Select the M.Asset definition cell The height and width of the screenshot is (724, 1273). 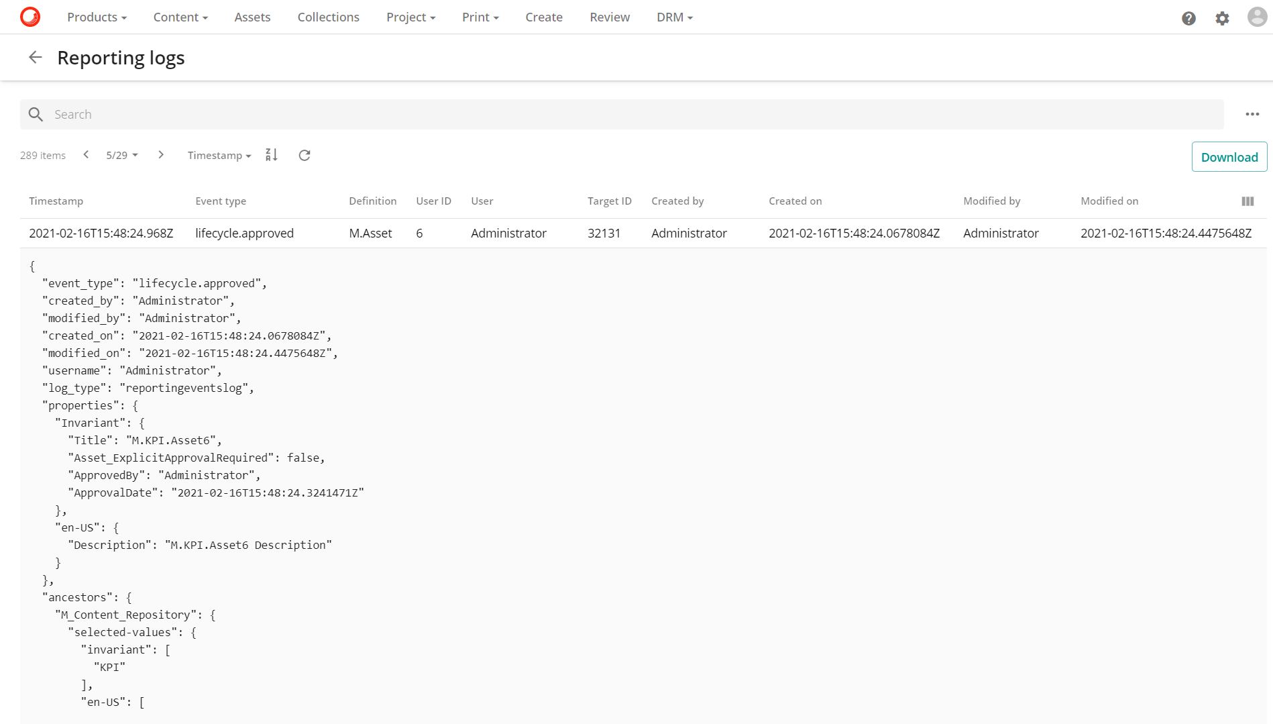[370, 234]
